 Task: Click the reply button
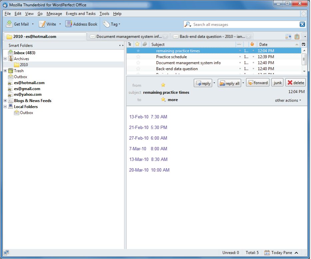203,83
